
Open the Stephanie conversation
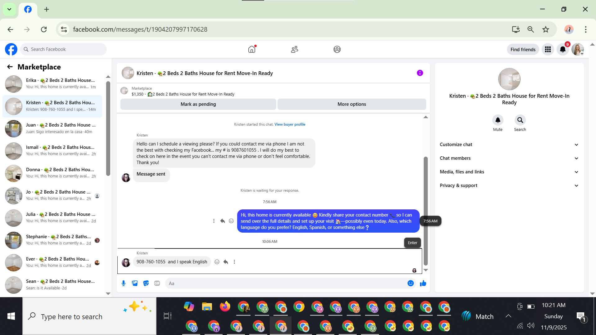click(x=52, y=240)
